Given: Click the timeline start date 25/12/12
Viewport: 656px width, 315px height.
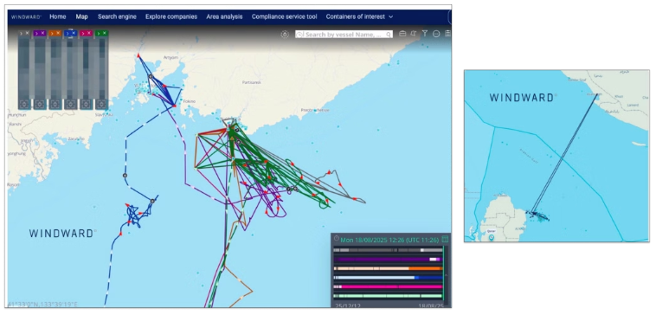Looking at the screenshot, I should [348, 305].
